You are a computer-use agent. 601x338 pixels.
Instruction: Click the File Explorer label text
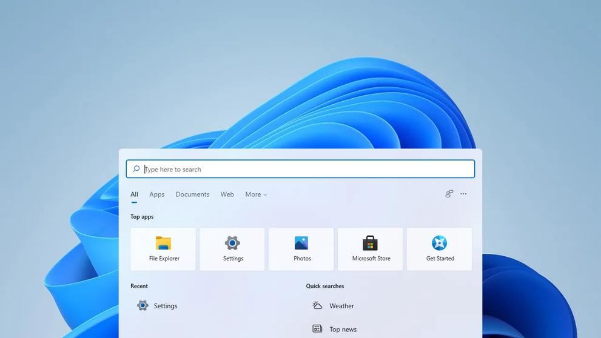pos(164,259)
